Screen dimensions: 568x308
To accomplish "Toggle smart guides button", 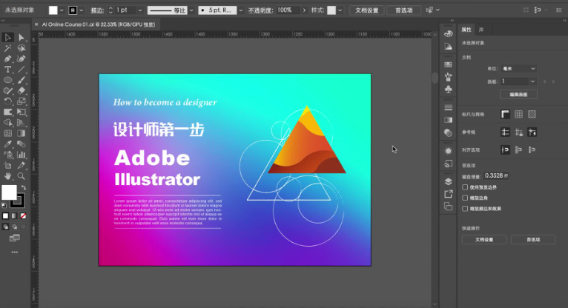I will 532,132.
